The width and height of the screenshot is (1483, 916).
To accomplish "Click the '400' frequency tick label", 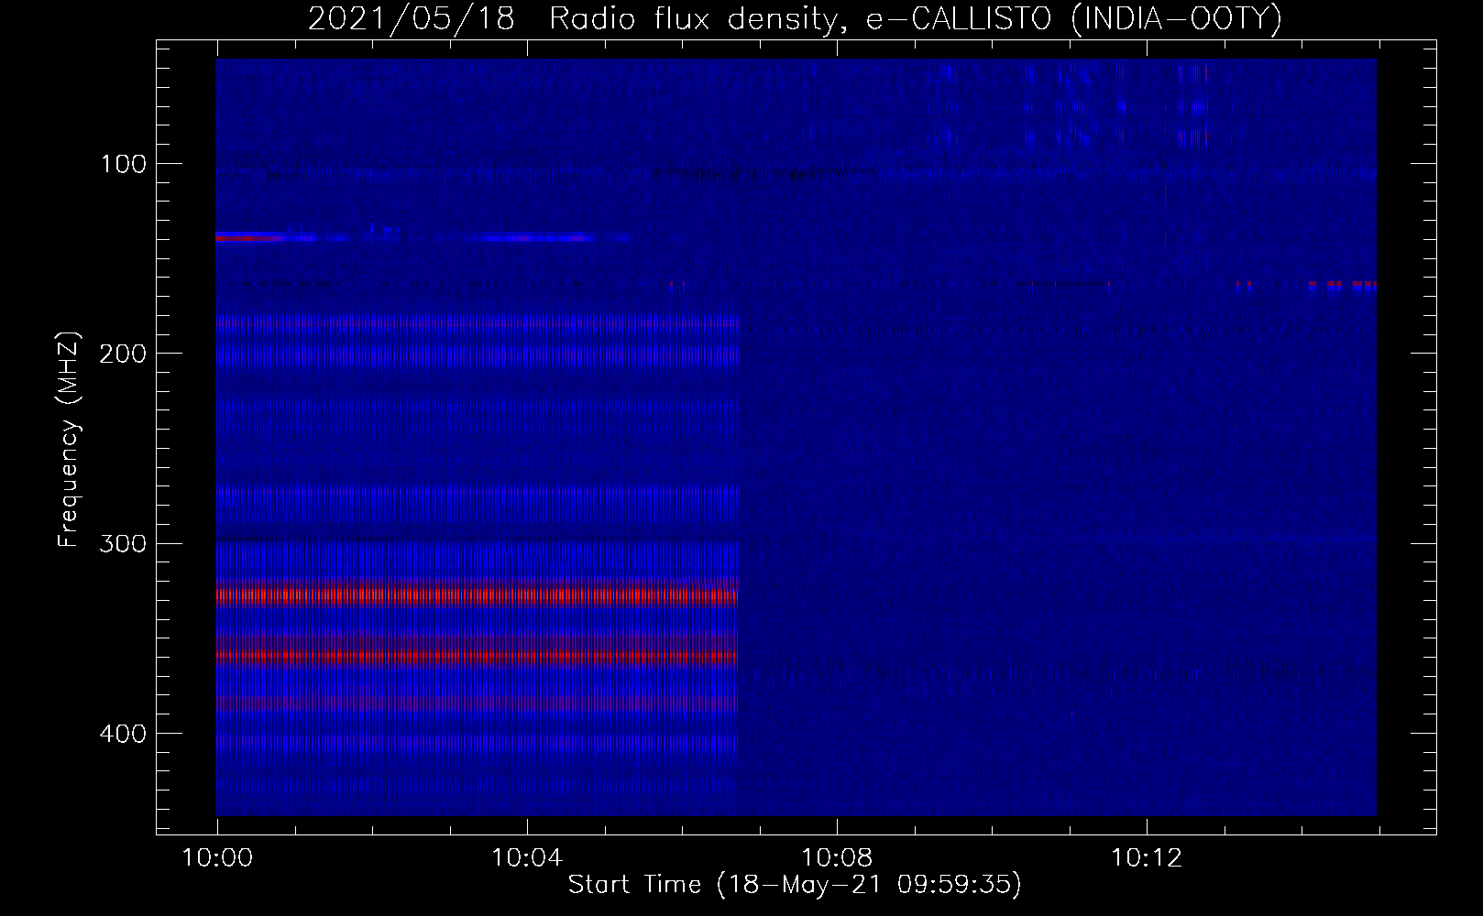I will 124,734.
